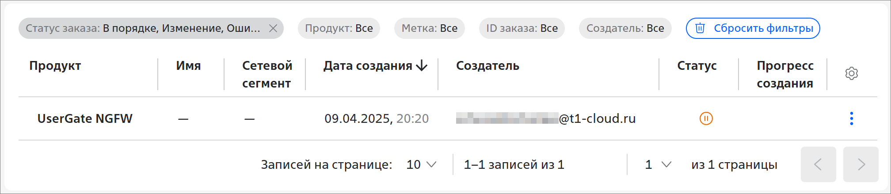891x194 pixels.
Task: Change records per page dropdown
Action: (421, 164)
